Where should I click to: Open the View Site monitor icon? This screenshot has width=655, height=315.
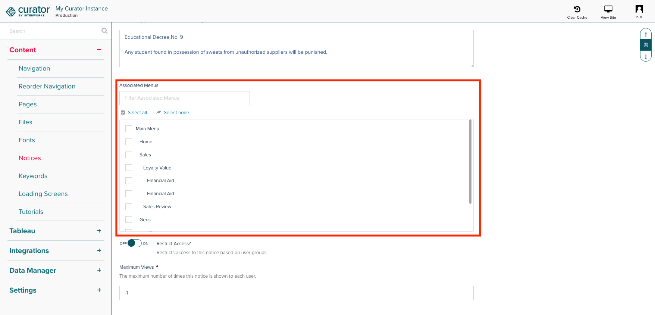point(608,9)
